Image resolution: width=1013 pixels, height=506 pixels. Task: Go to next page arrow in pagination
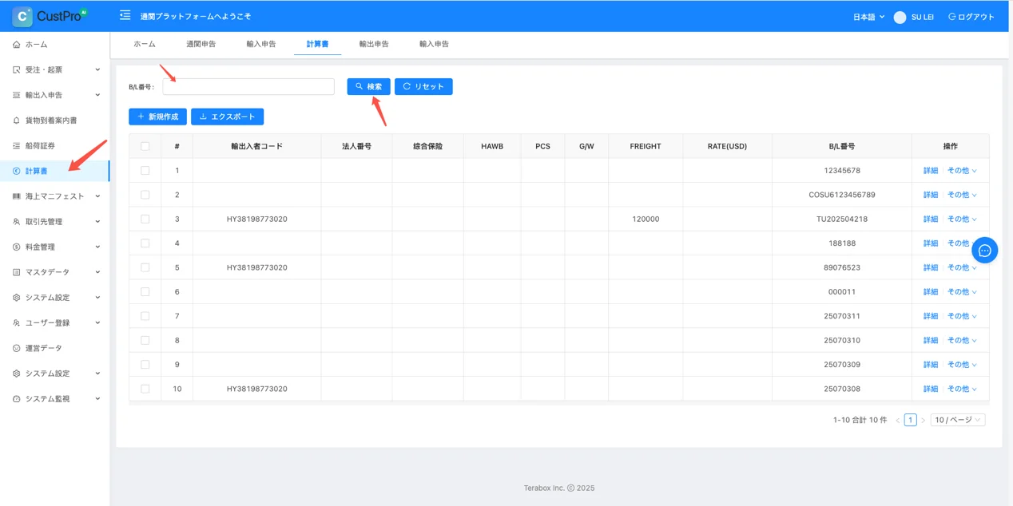[x=923, y=421]
